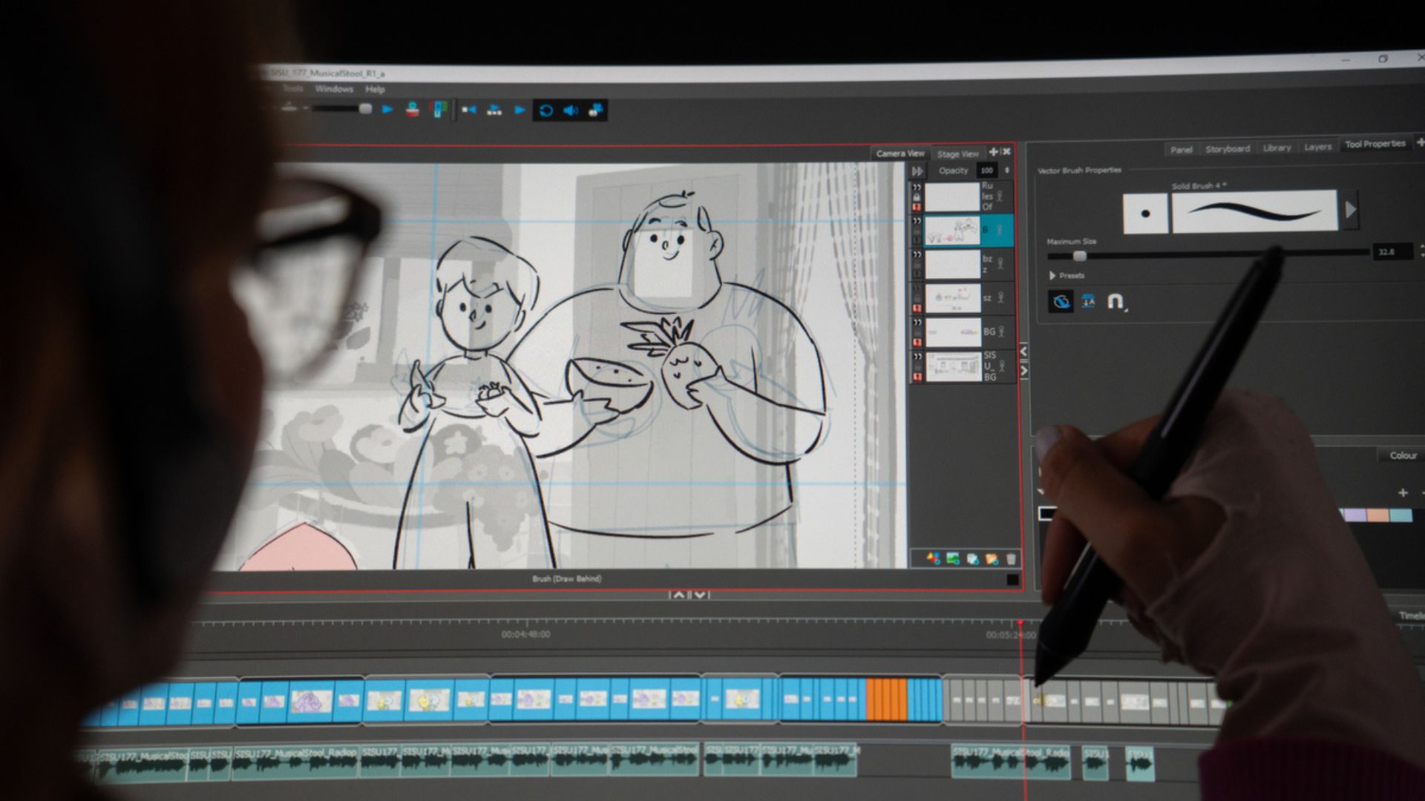Click the Opacity value field showing 100
1425x801 pixels.
point(986,171)
